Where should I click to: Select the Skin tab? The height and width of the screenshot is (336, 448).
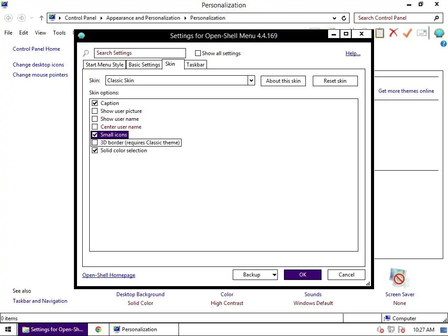point(173,64)
